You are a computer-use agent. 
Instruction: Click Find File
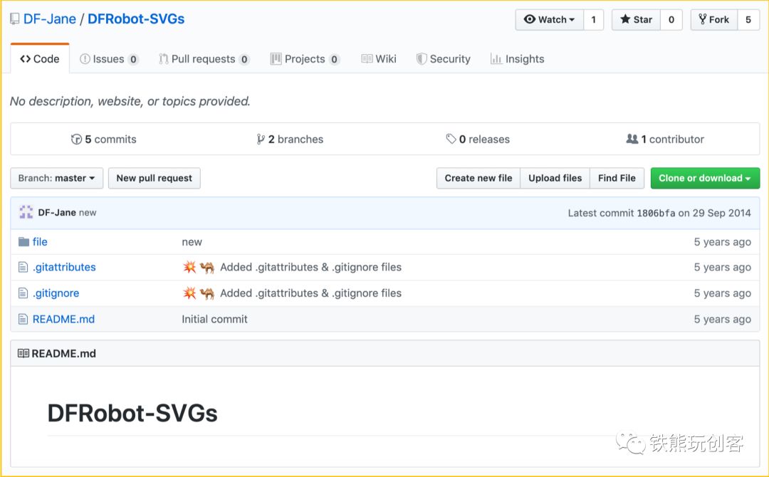pos(617,178)
